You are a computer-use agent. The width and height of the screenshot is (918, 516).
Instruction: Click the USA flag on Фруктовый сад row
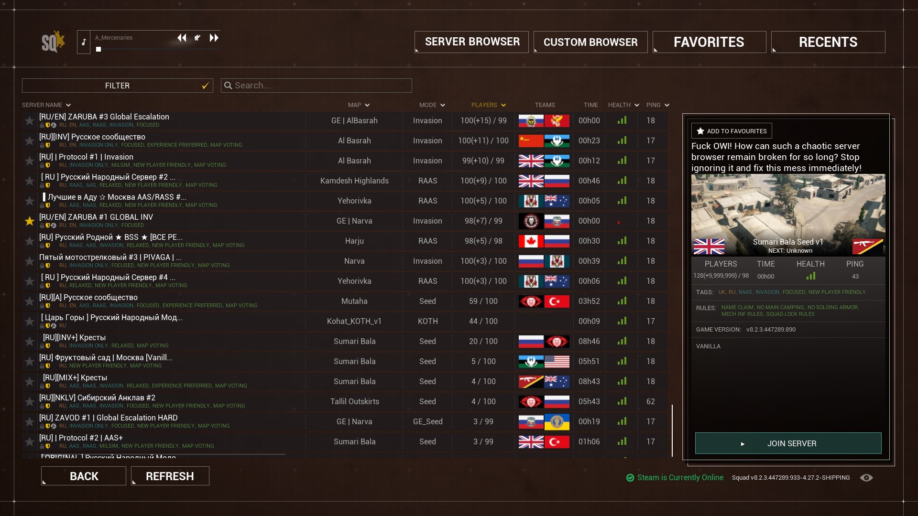click(x=557, y=361)
